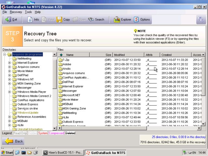
Task: Select the Anolis folder icon
Action: [x=60, y=69]
